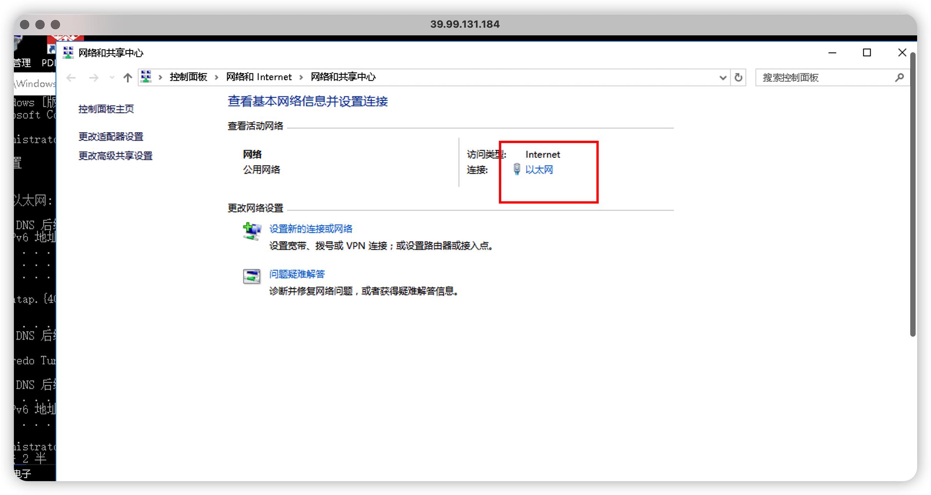Click the refresh icon in address bar
The width and height of the screenshot is (931, 495).
click(x=738, y=77)
